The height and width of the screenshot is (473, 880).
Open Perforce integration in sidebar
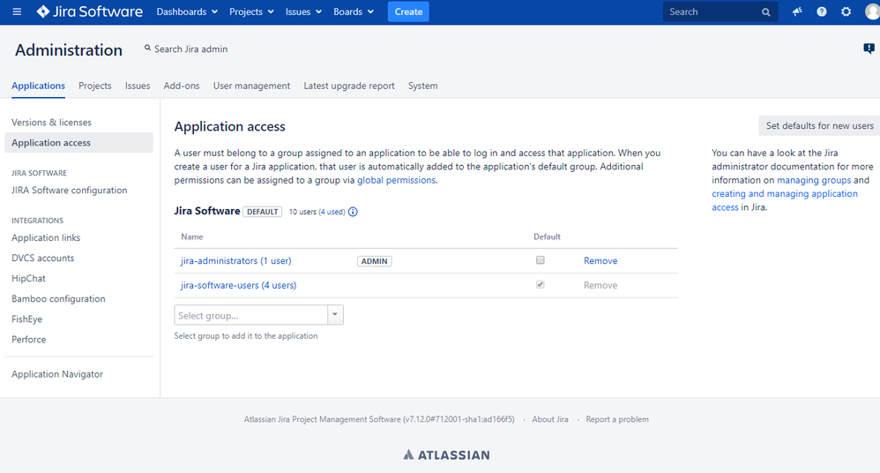point(28,339)
